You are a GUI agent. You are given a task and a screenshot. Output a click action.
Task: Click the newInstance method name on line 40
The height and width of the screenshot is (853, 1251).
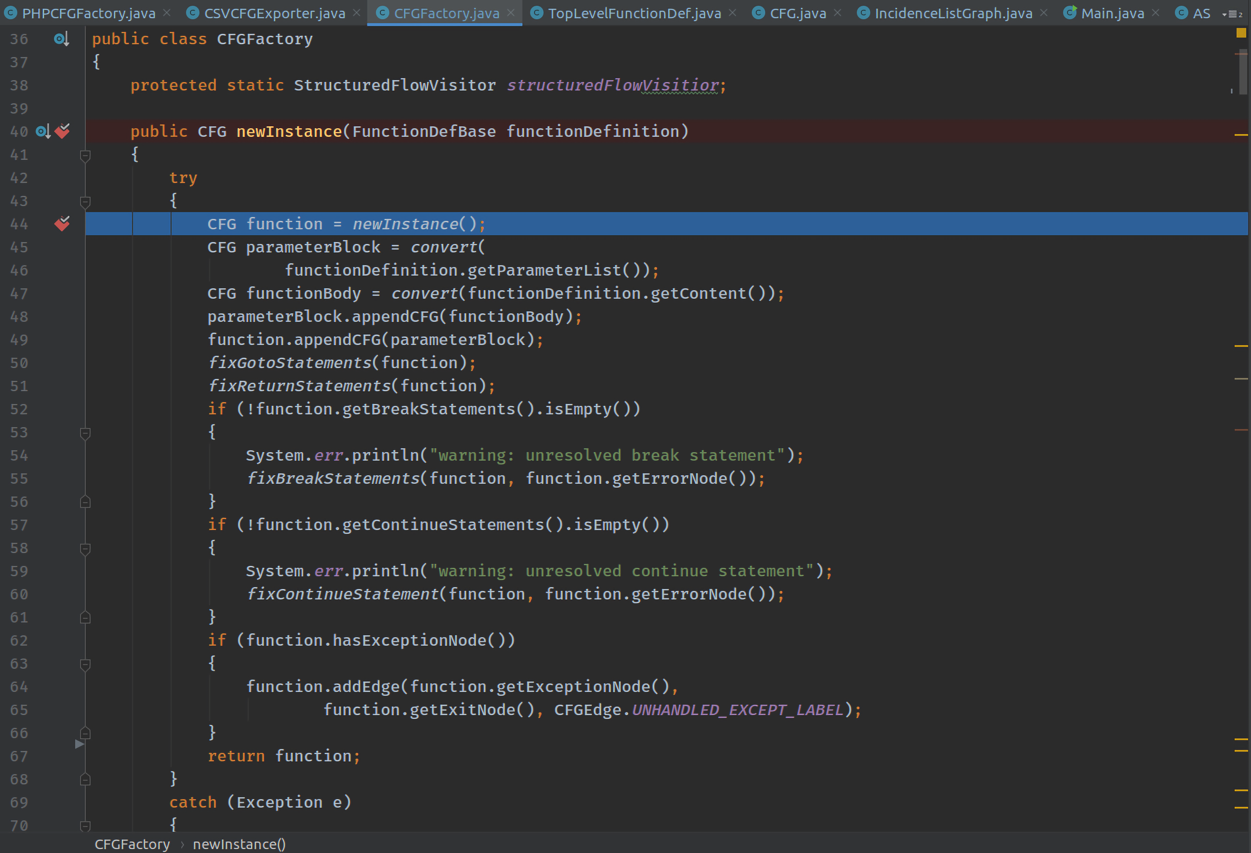click(x=289, y=131)
